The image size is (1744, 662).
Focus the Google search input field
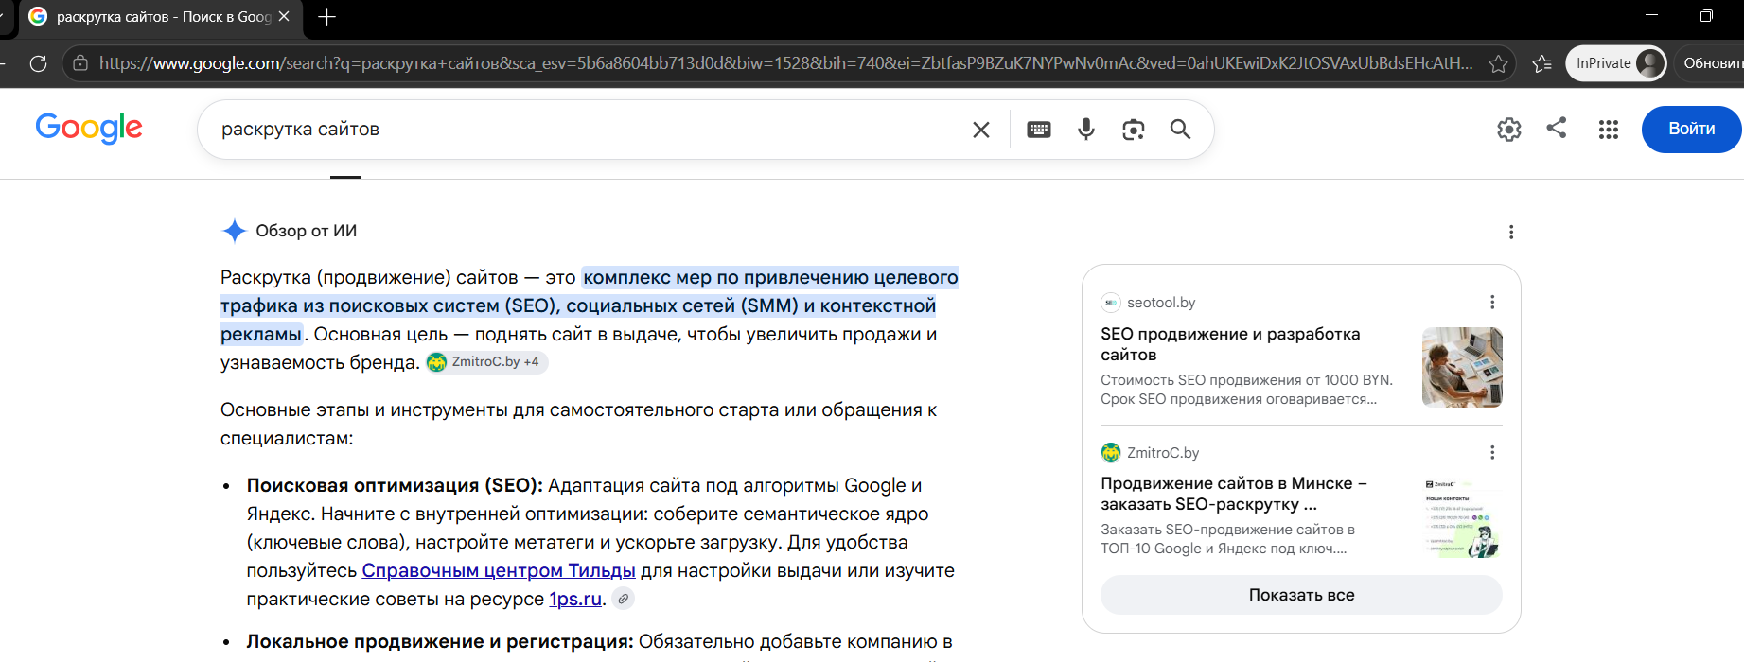click(x=587, y=130)
